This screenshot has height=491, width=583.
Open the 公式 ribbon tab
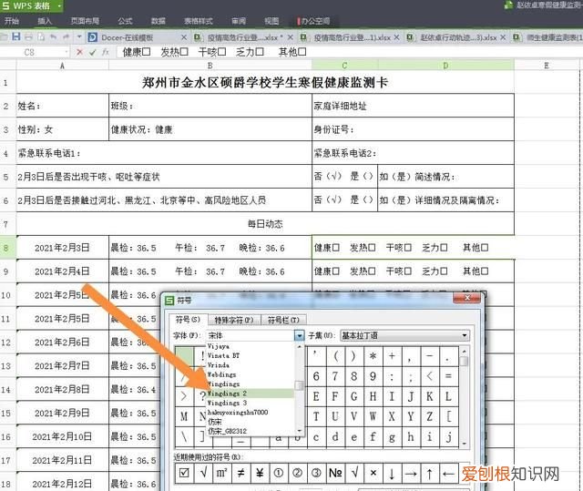tap(125, 21)
